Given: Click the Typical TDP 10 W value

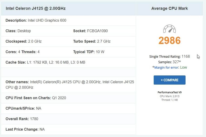Looking at the screenshot, I should (100, 52).
